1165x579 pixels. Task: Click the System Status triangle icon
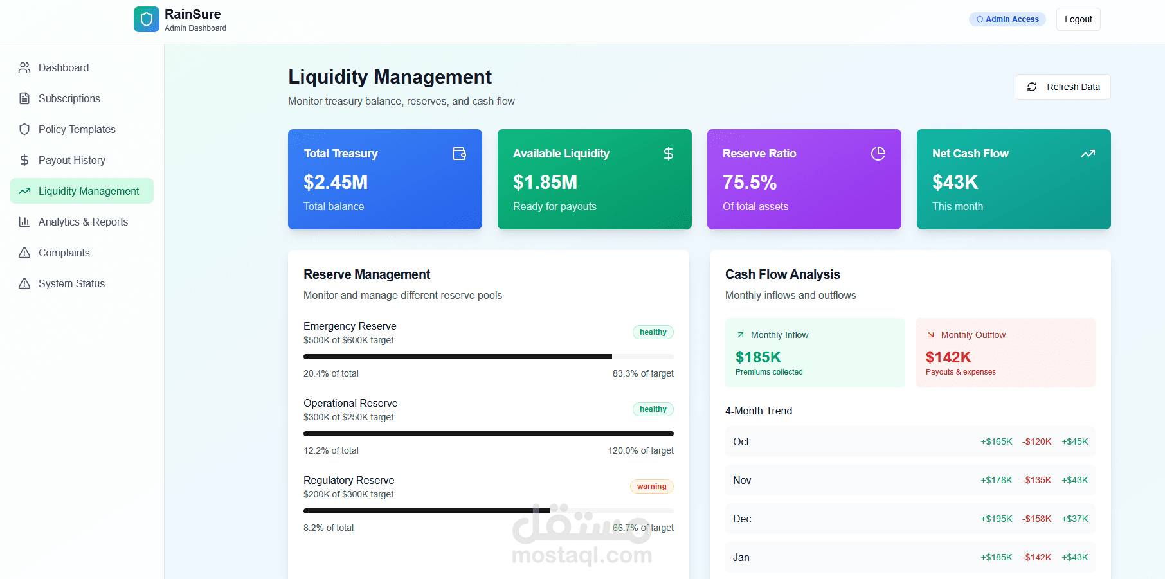(24, 283)
